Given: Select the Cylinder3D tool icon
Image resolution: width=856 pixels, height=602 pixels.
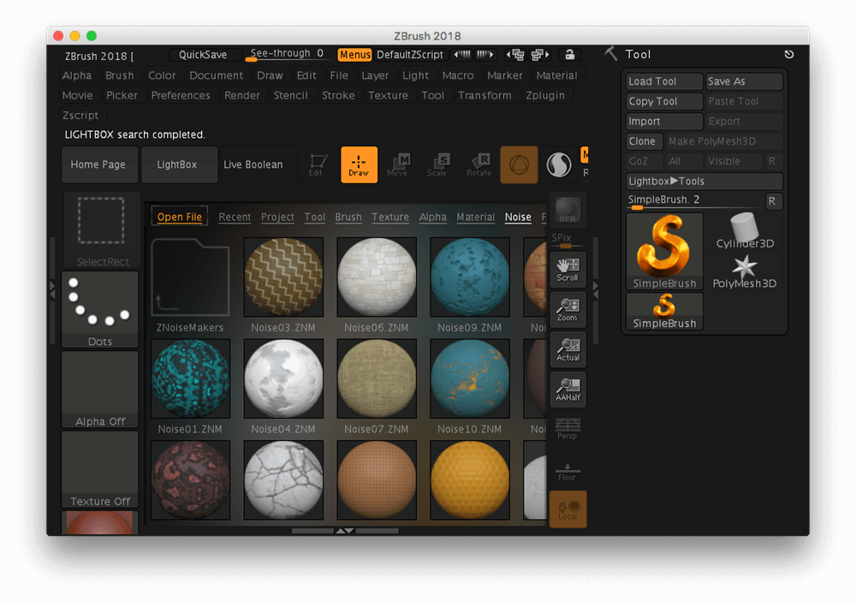Looking at the screenshot, I should tap(745, 231).
